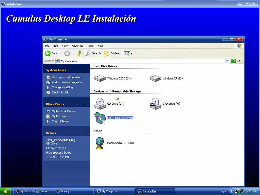Switch to Python - Google Search taskbar item
The image size is (260, 195).
(33, 191)
